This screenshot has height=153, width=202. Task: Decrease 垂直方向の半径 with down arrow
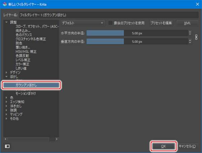tap(190, 43)
